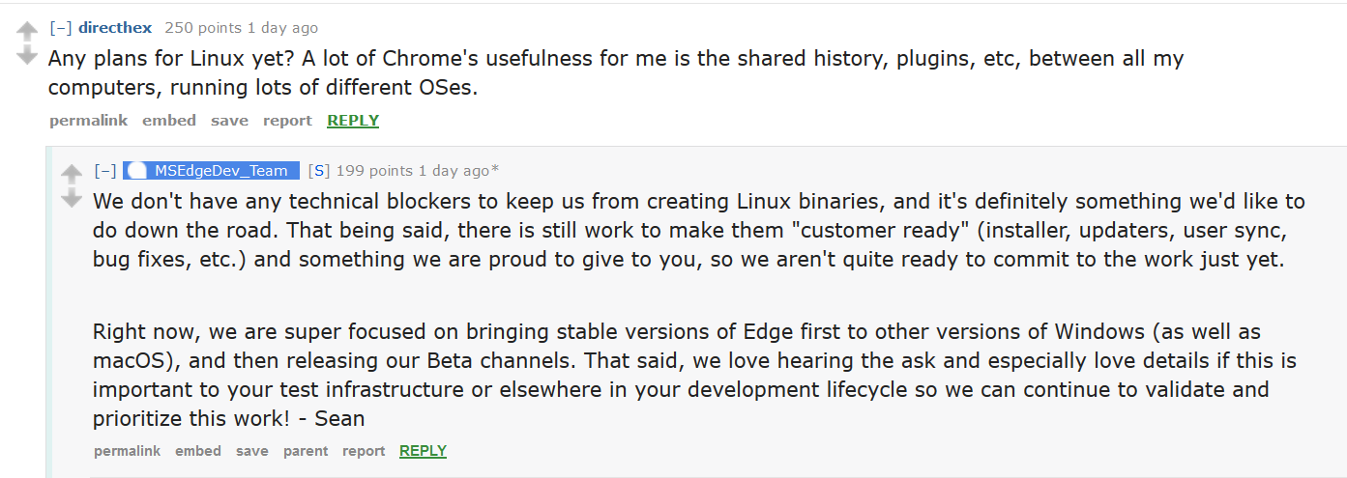The image size is (1347, 478).
Task: Report the MSEdgeDev_Team reply
Action: click(364, 451)
